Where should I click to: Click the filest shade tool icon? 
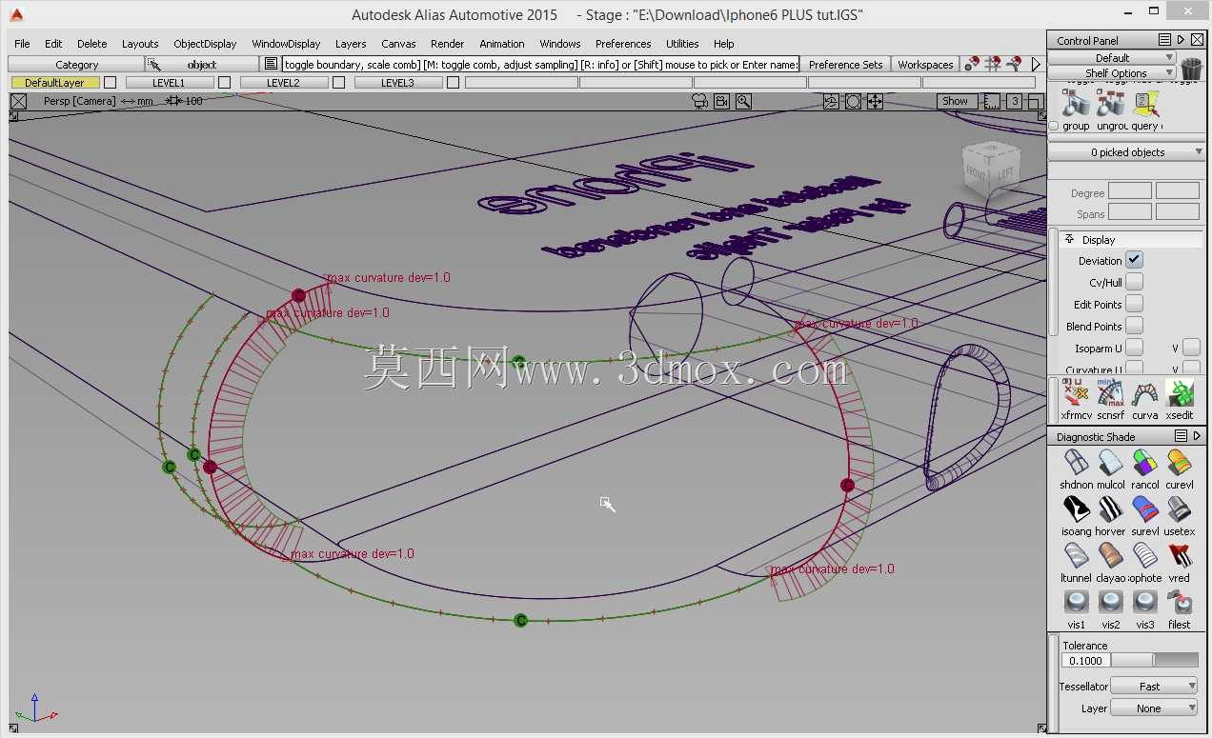1180,603
